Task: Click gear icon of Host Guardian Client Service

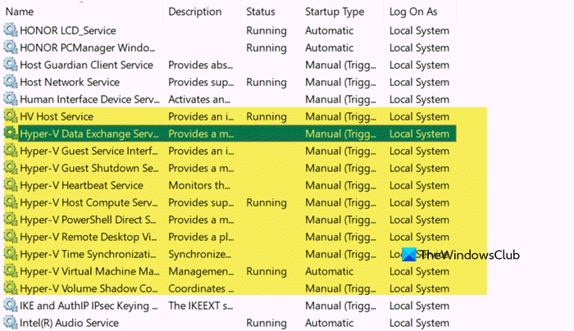Action: (10, 65)
